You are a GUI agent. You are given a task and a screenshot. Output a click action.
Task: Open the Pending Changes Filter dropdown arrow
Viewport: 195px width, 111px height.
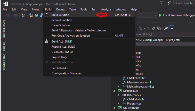144,29
